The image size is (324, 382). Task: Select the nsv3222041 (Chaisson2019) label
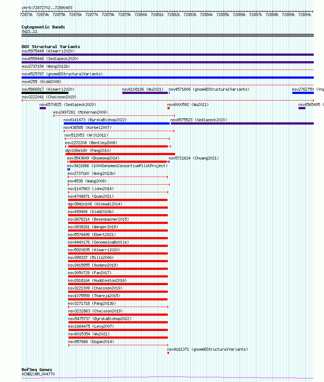49,97
